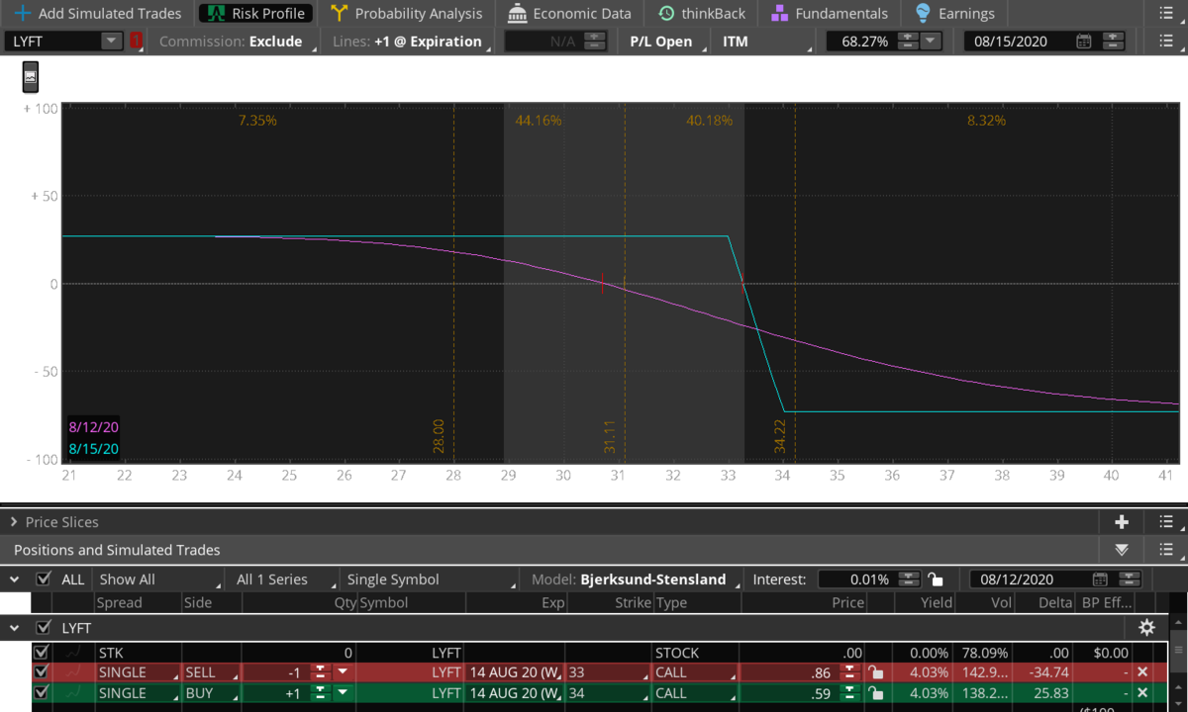Viewport: 1188px width, 712px height.
Task: Toggle the ALL positions checkbox
Action: (x=43, y=579)
